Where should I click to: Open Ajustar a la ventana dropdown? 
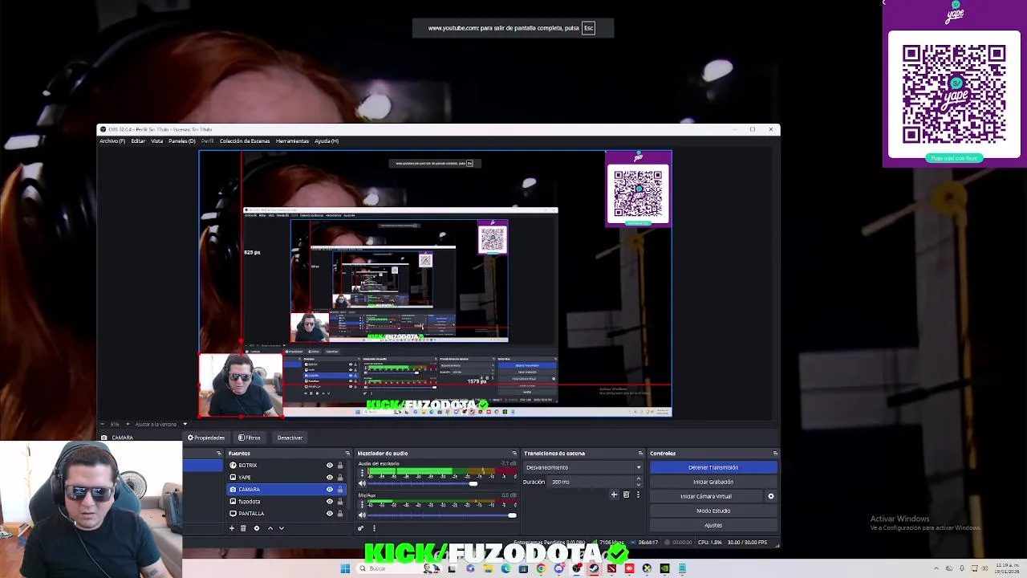tap(160, 424)
